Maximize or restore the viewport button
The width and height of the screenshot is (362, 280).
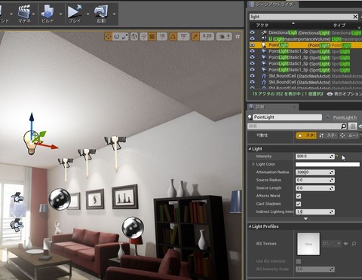coord(238,37)
